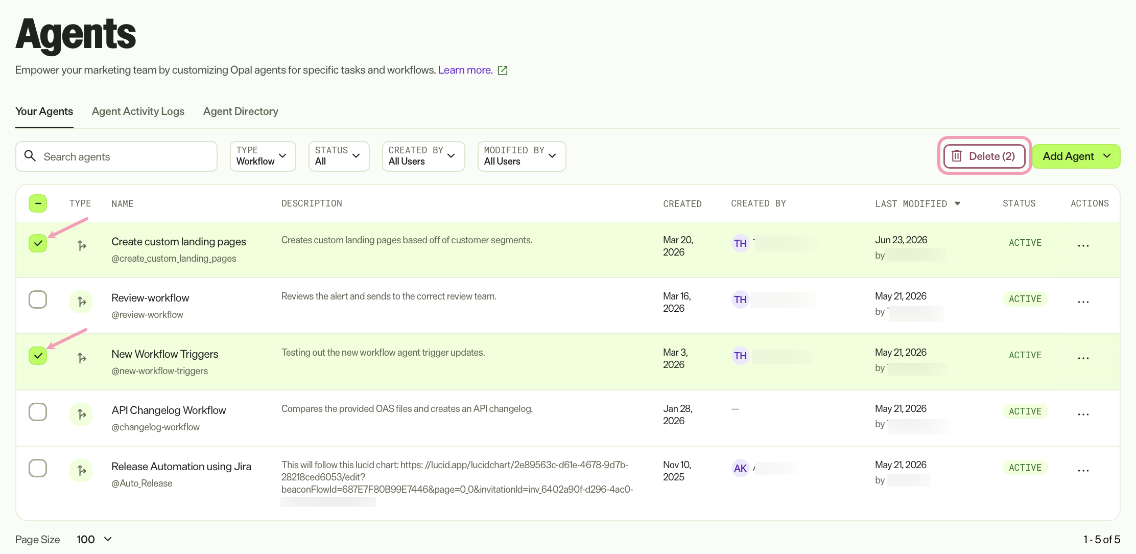This screenshot has width=1136, height=554.
Task: Check Release Automation using Jira checkbox
Action: point(38,468)
